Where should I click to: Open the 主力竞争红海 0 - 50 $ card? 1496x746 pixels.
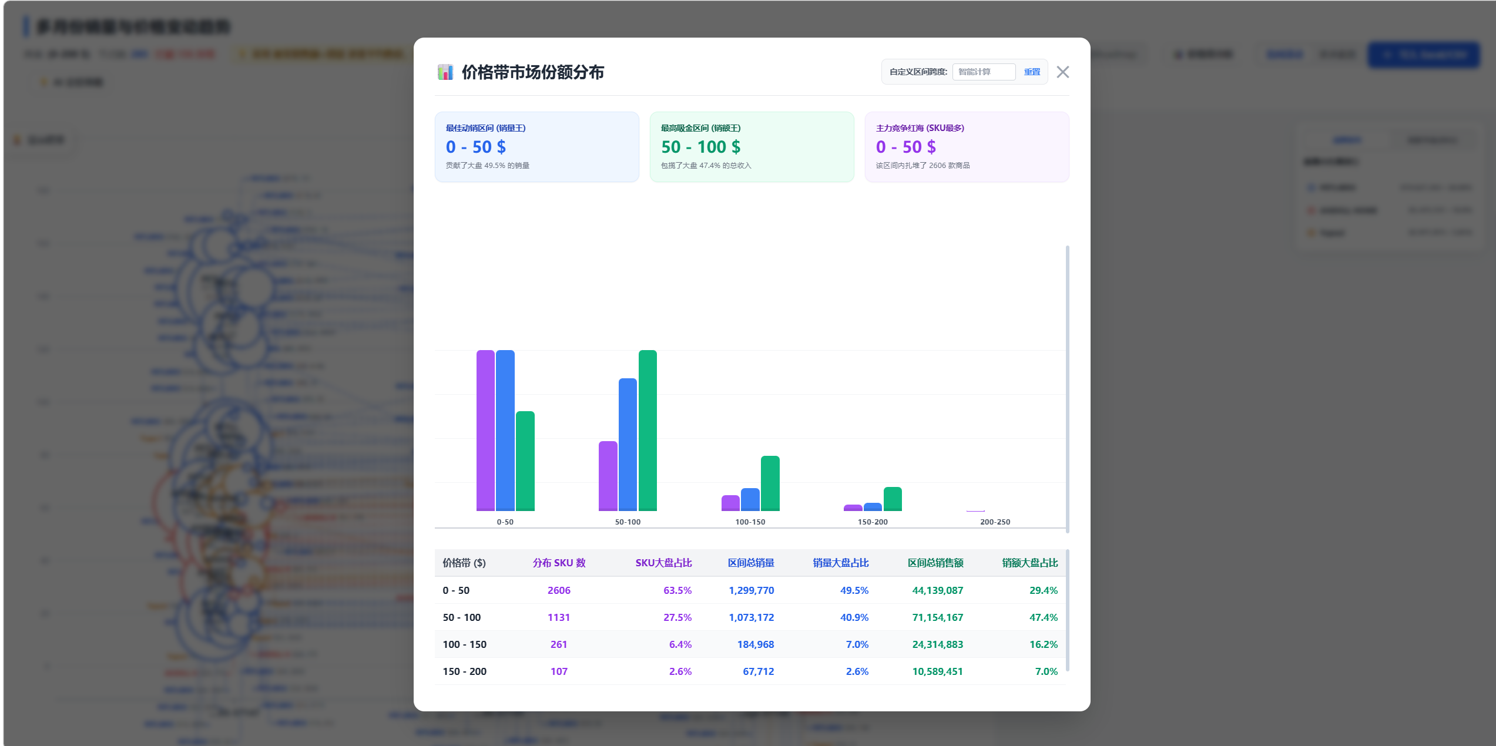pyautogui.click(x=967, y=147)
